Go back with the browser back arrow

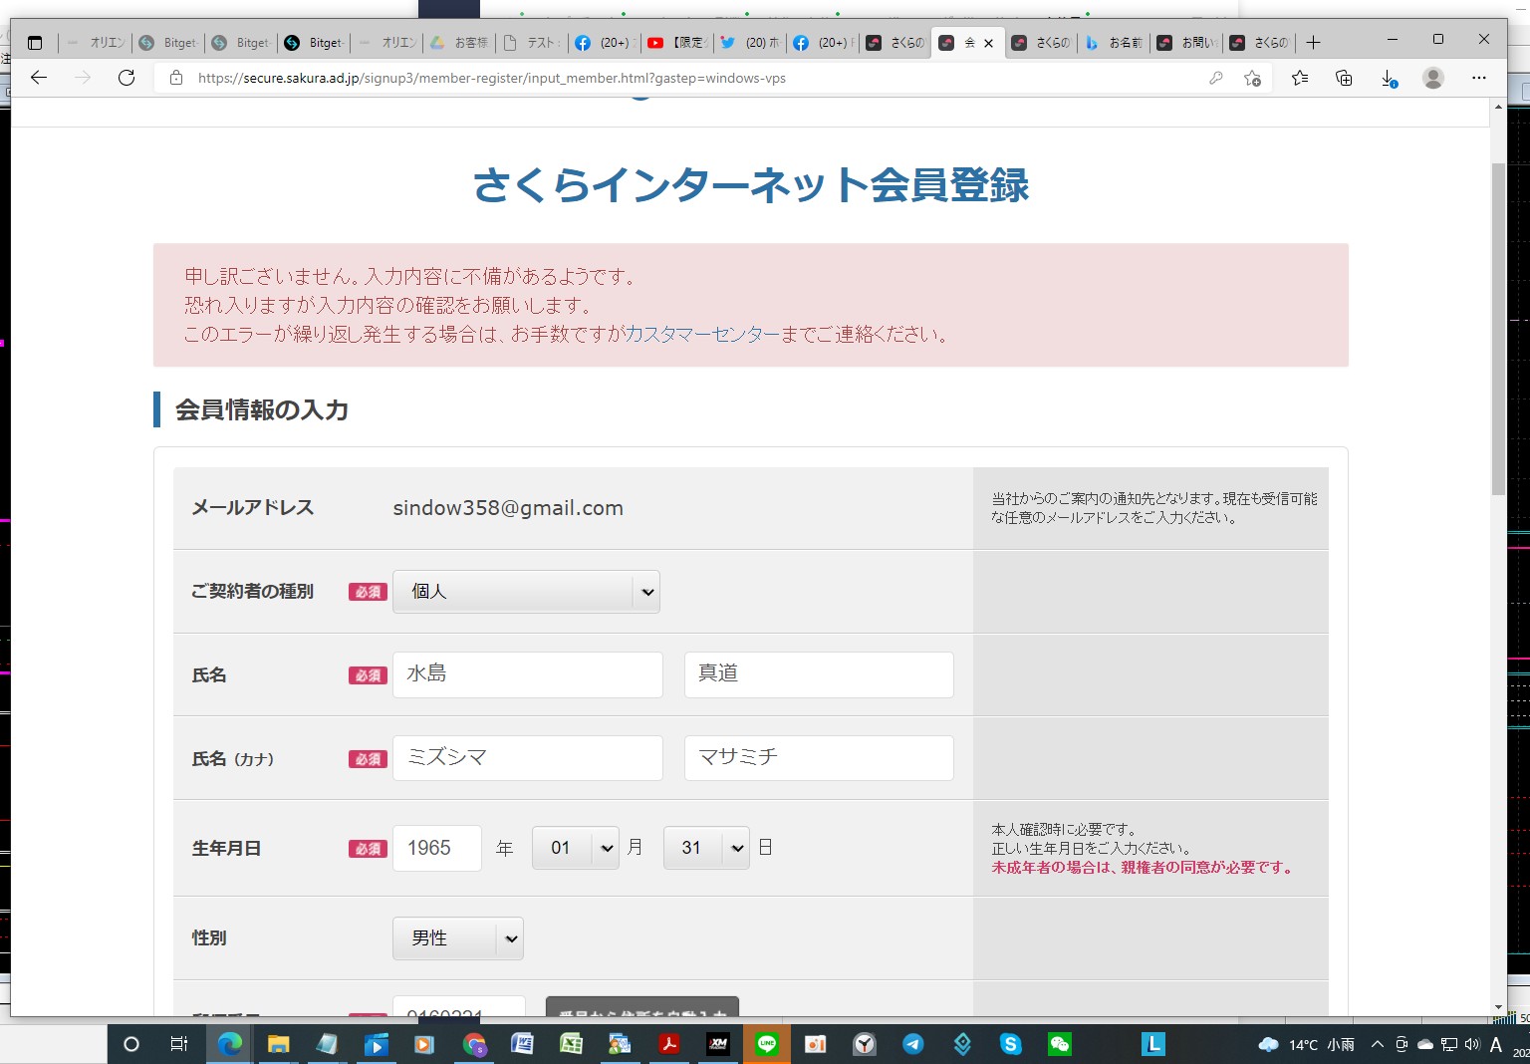[39, 78]
